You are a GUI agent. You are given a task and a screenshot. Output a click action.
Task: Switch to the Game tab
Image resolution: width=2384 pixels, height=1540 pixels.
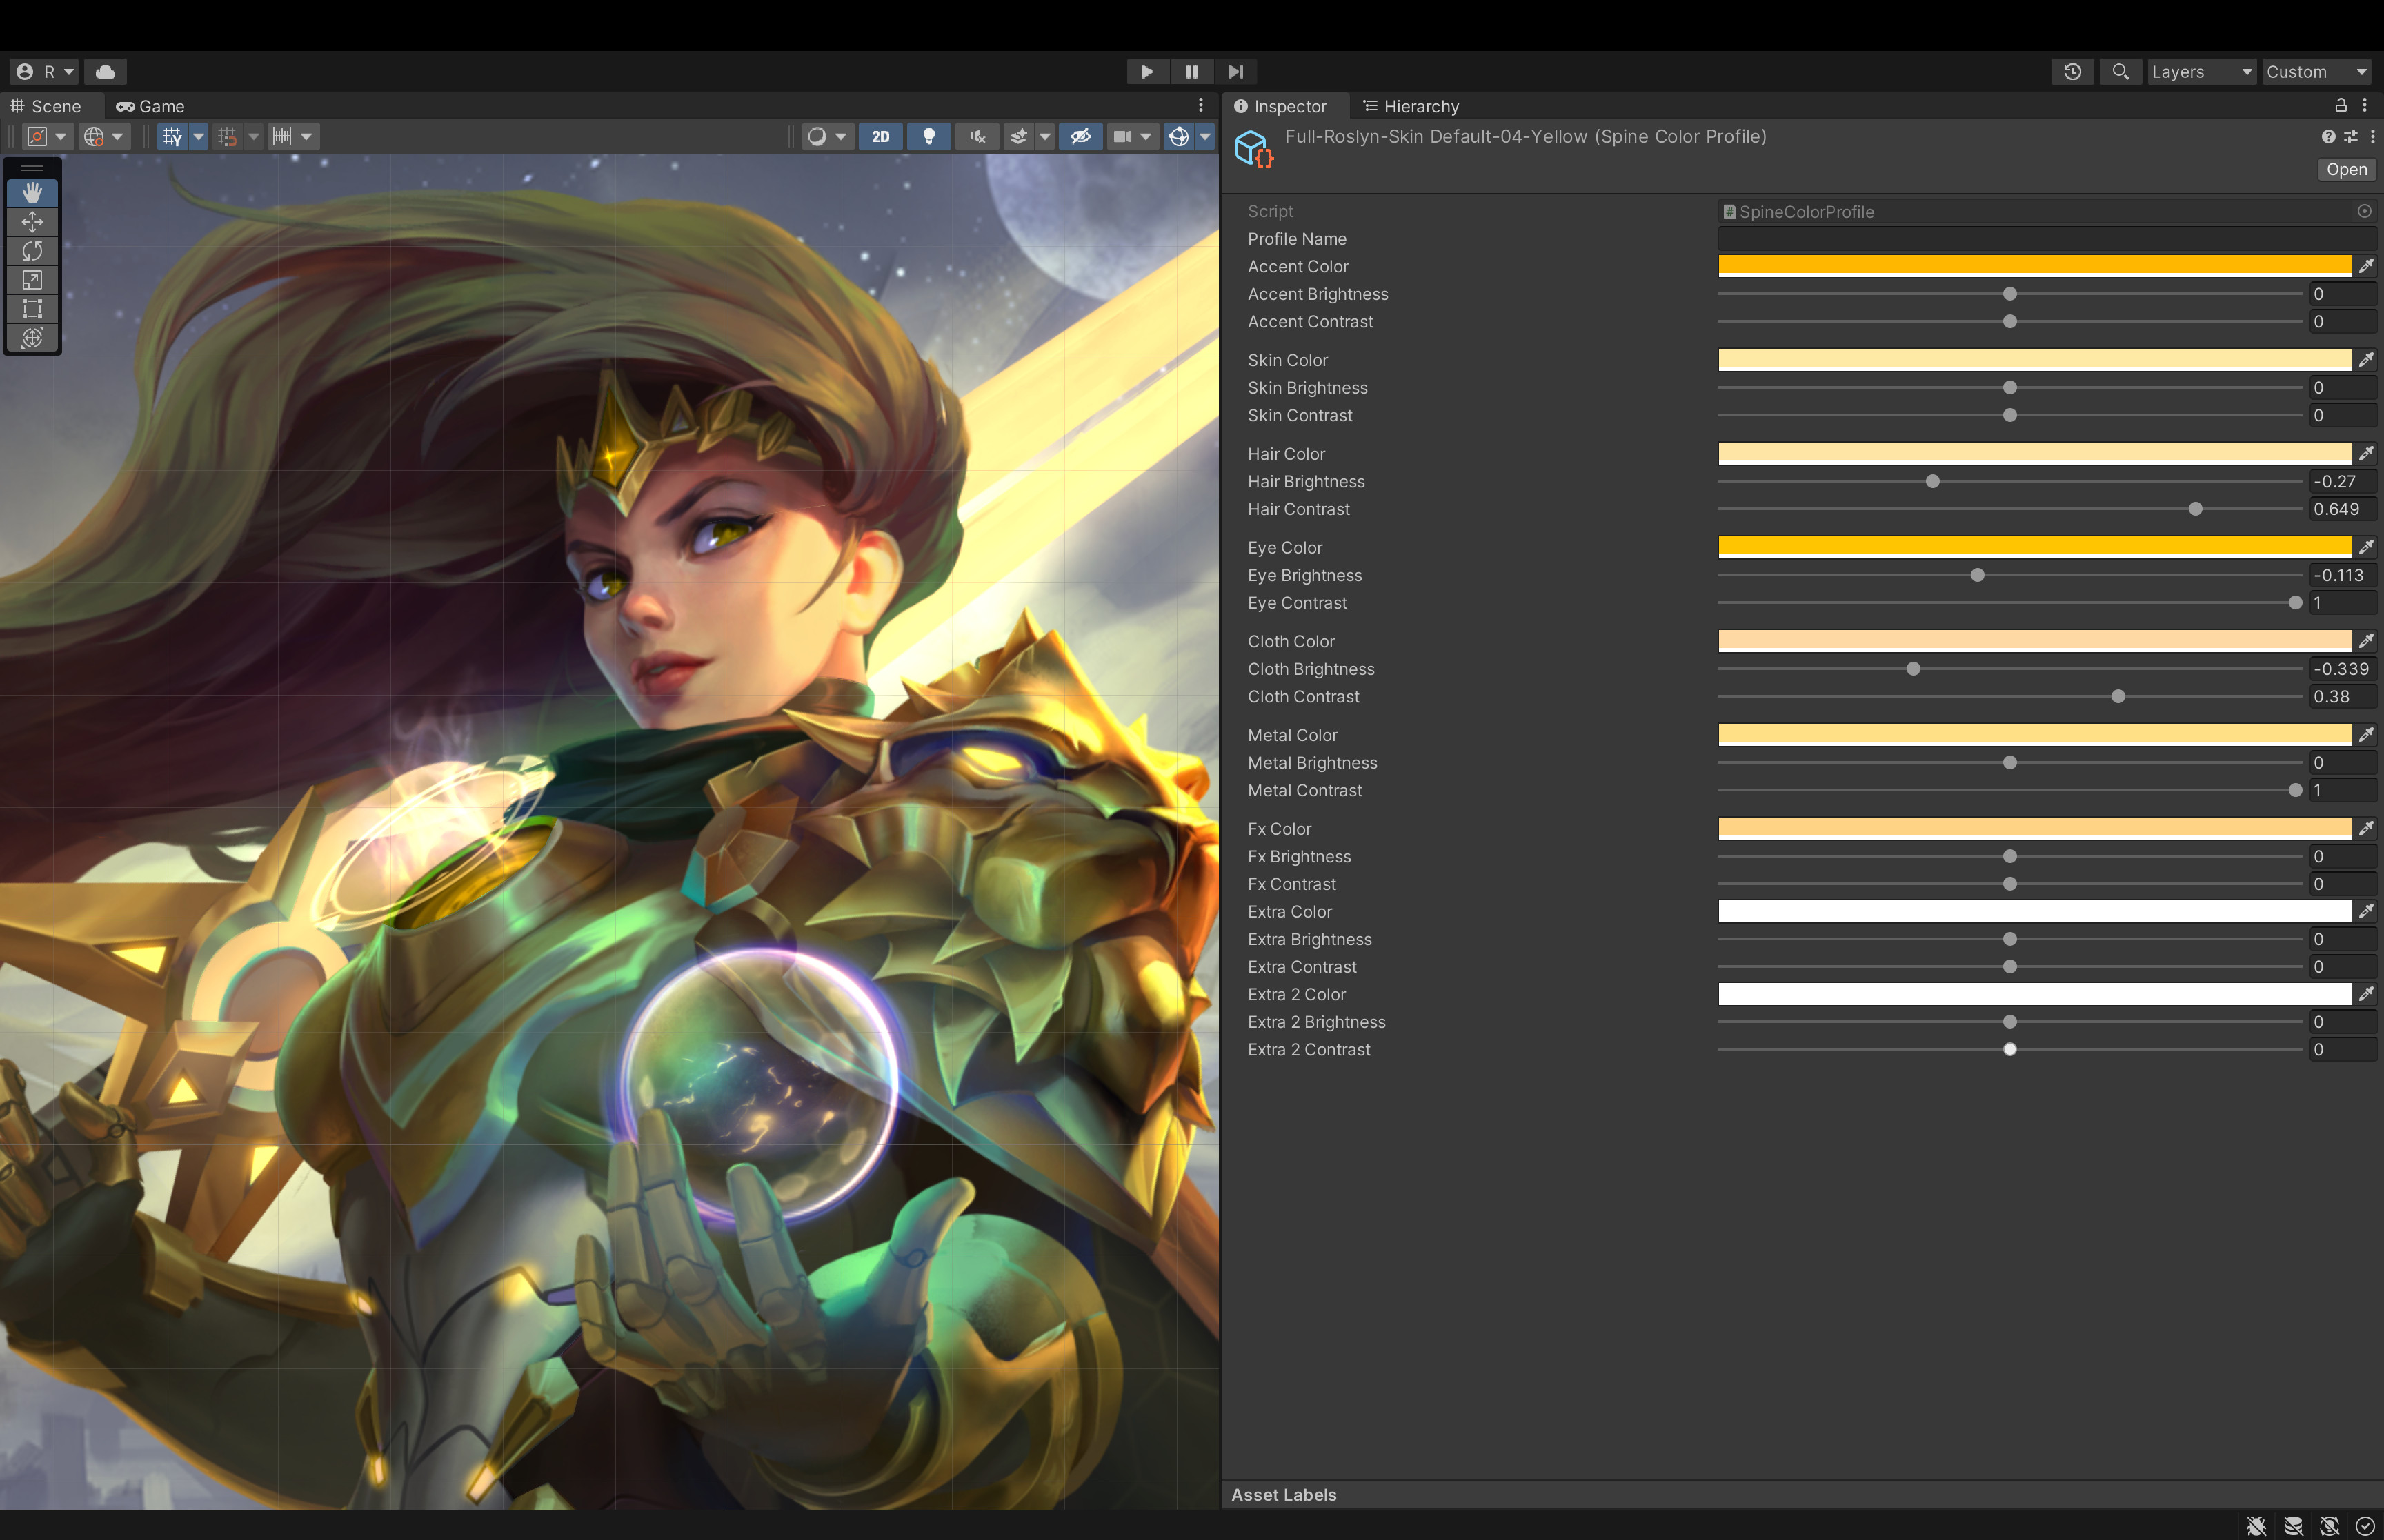(150, 106)
